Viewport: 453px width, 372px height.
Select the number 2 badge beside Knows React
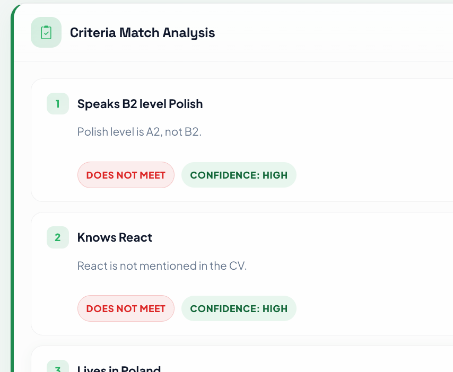(x=57, y=237)
